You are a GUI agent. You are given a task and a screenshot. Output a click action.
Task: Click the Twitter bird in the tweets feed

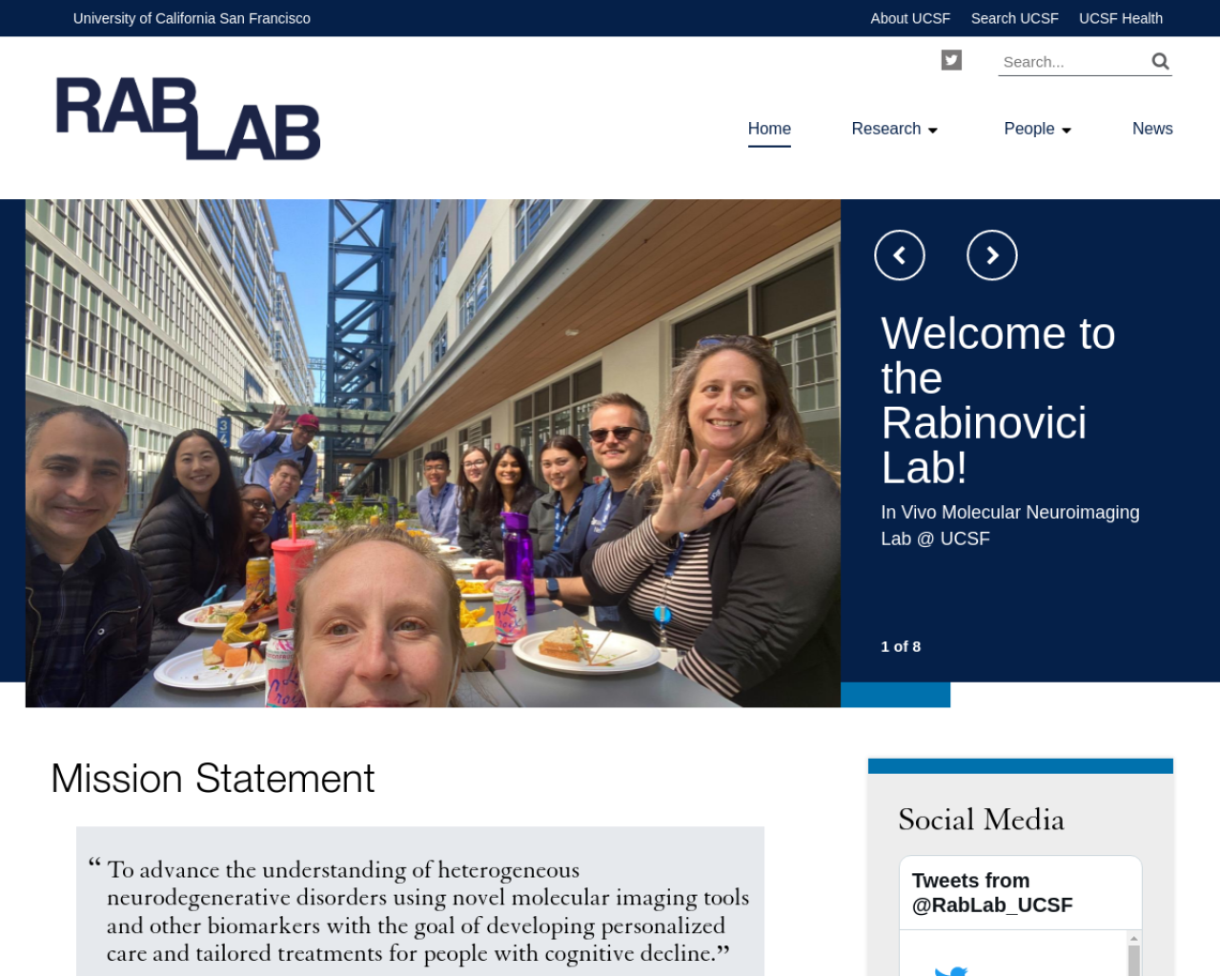point(951,970)
